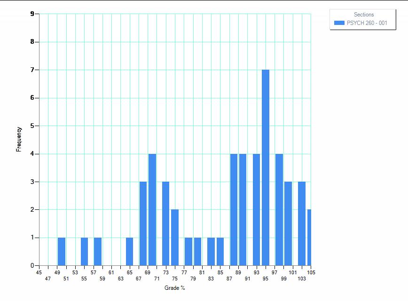
Task: Select the frequency 4 bar at grade 93
Action: [256, 209]
